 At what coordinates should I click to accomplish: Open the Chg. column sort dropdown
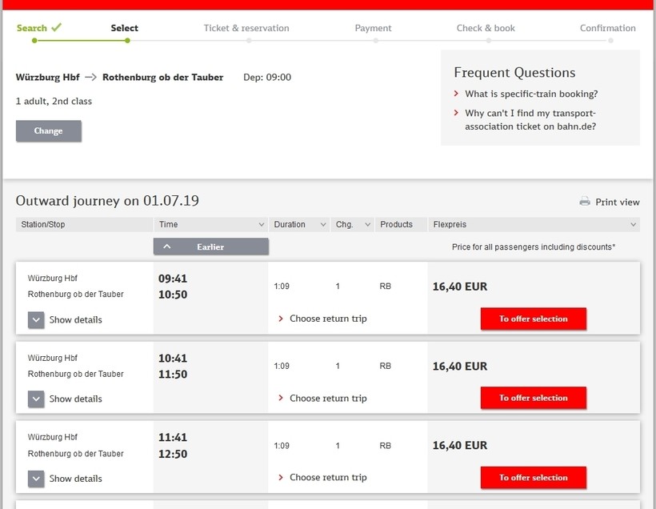[x=367, y=225]
